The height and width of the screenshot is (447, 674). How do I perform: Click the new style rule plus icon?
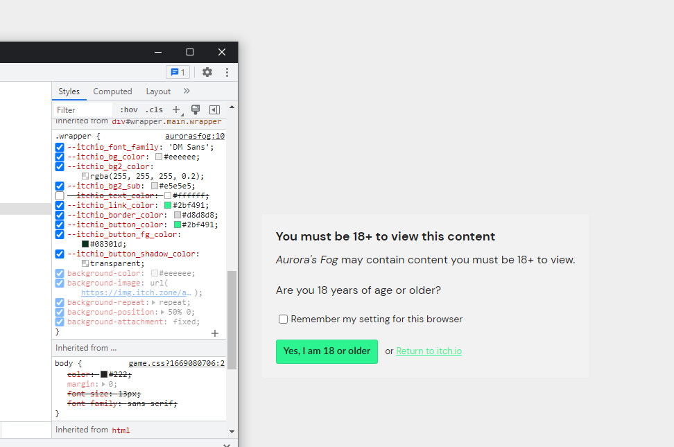(x=176, y=109)
